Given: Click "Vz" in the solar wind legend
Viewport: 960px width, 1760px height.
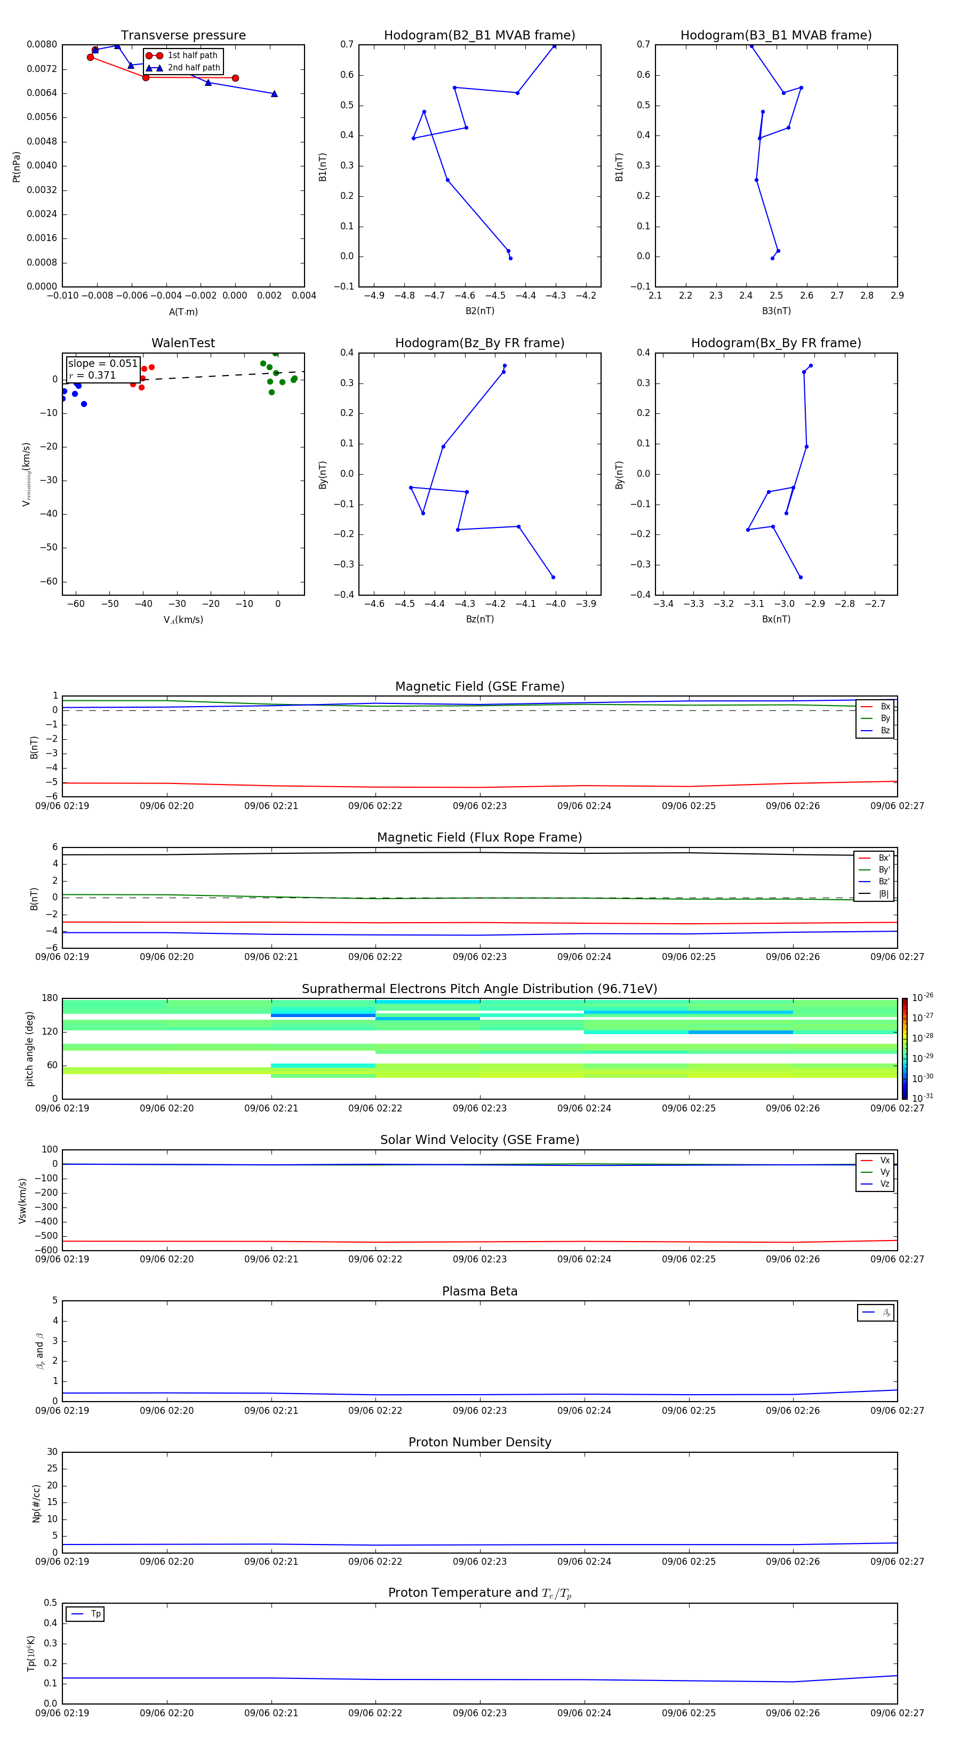Looking at the screenshot, I should pos(885,1184).
